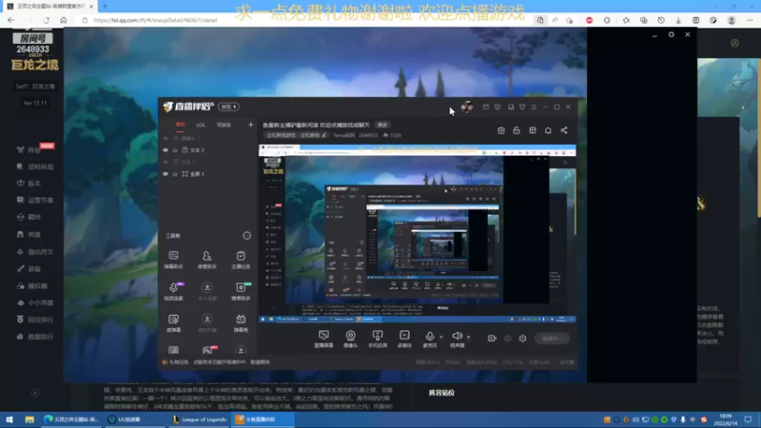The height and width of the screenshot is (428, 761).
Task: Toggle the lock on 全屏 1 source
Action: (x=175, y=174)
